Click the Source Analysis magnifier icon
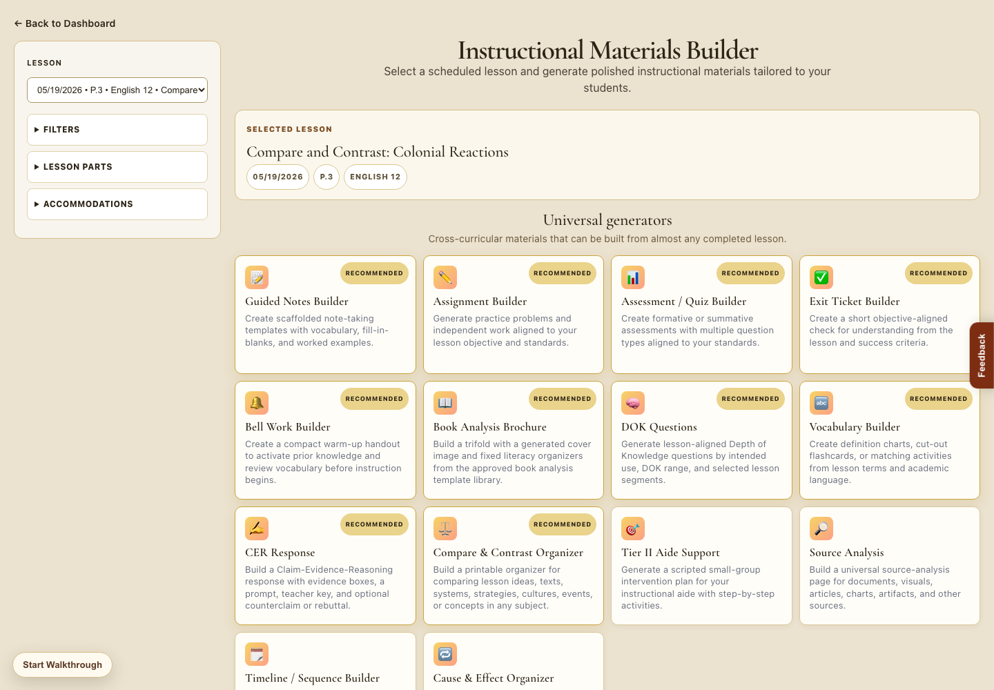Viewport: 994px width, 690px height. click(x=821, y=529)
